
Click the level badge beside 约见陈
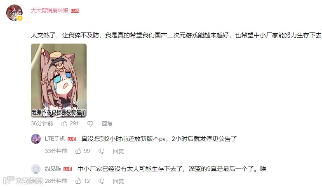point(68,169)
